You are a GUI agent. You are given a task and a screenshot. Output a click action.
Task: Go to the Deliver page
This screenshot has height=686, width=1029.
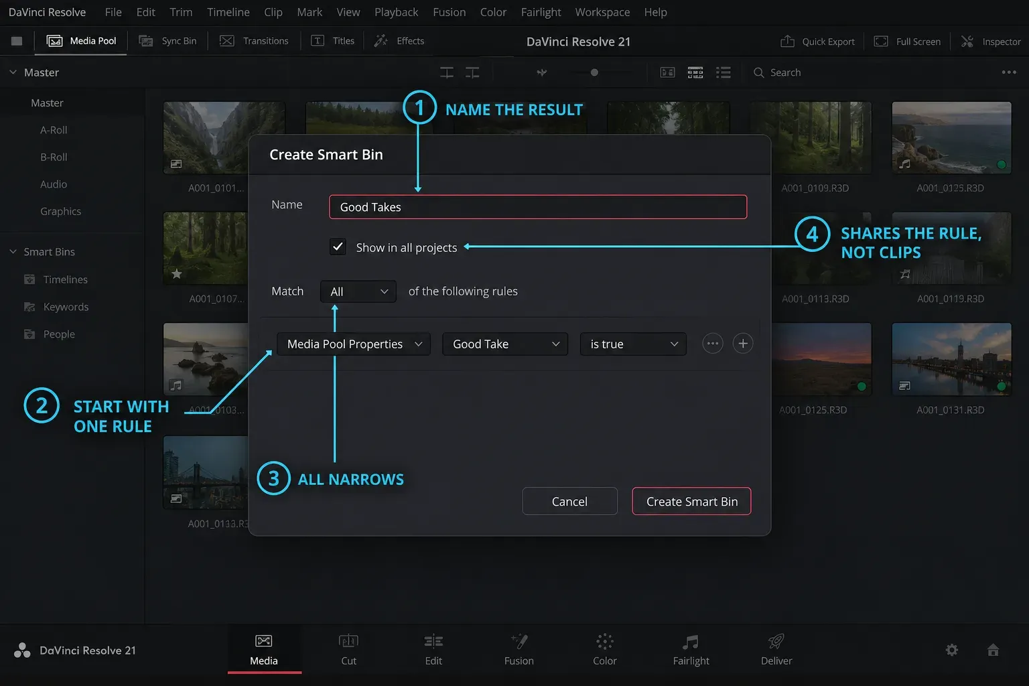[x=776, y=649]
